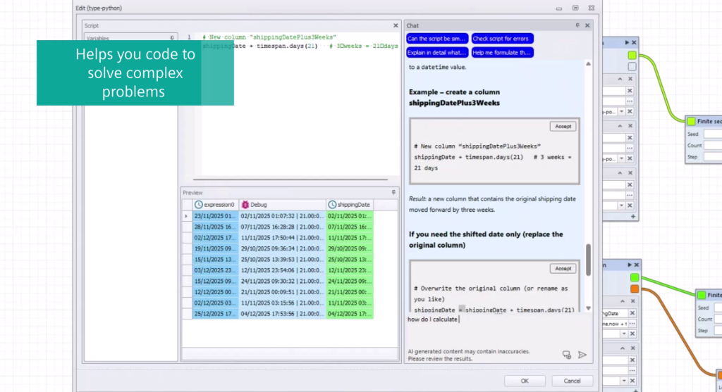Viewport: 722px width, 392px height.
Task: Click 'Explain in detail what...' suggestion
Action: tap(437, 52)
